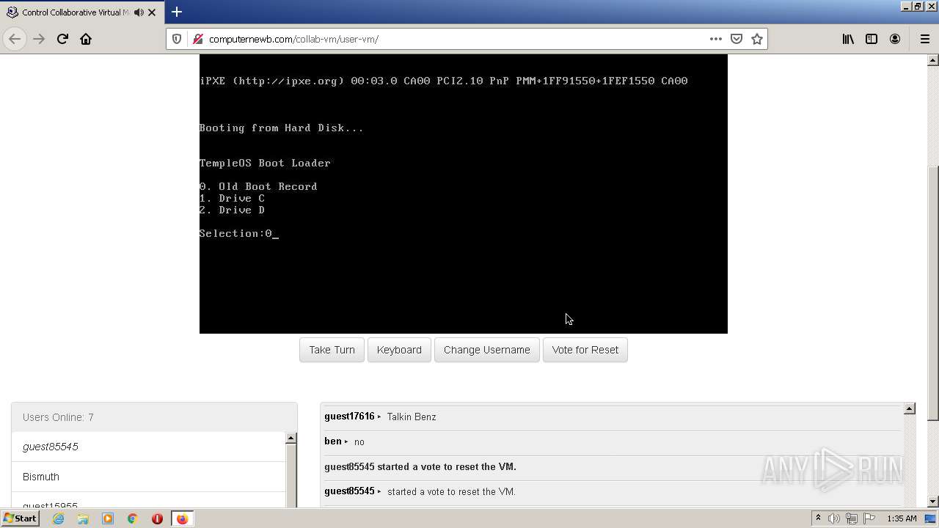This screenshot has width=939, height=528.
Task: Click the Pocket save icon
Action: point(737,39)
